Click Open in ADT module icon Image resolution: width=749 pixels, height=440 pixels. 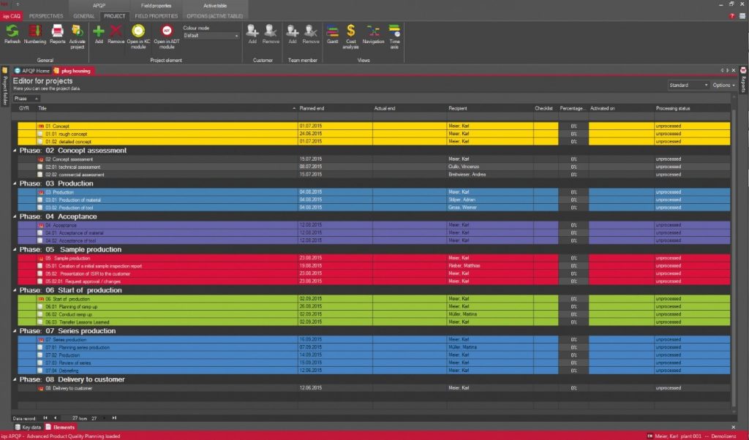(x=166, y=32)
